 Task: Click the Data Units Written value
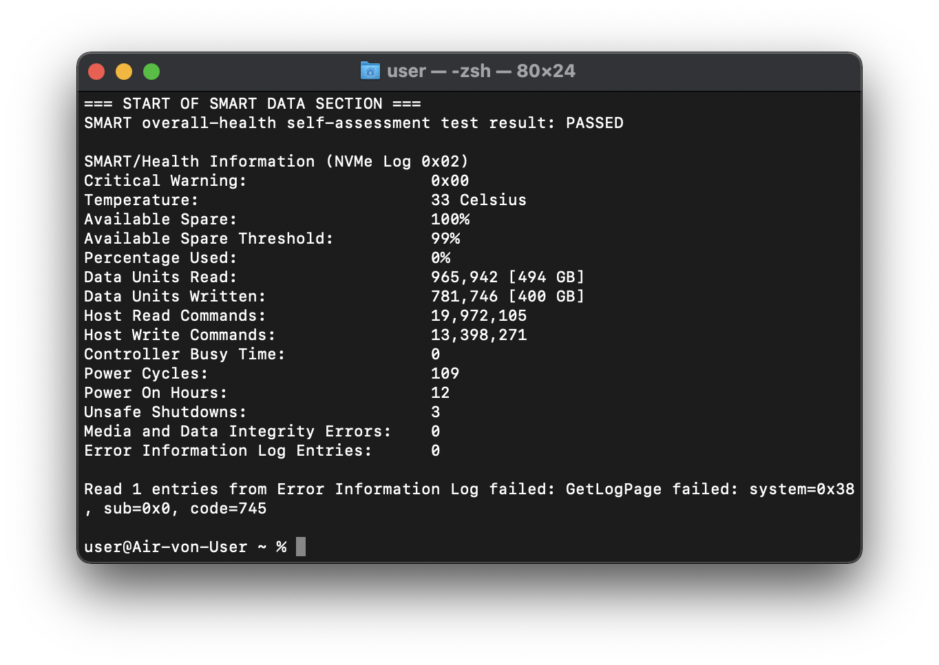coord(507,297)
